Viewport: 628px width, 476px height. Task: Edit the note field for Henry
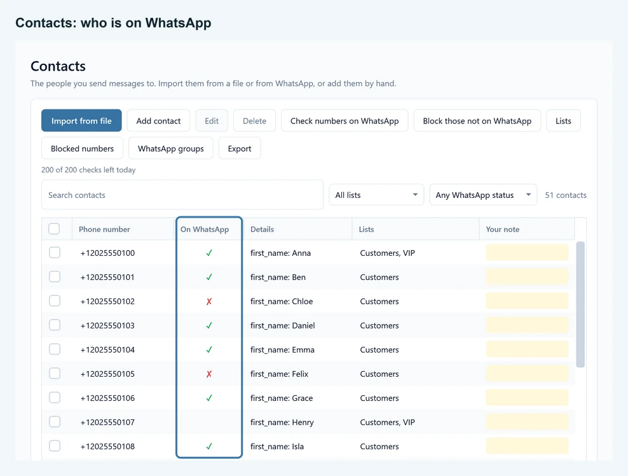pyautogui.click(x=527, y=422)
